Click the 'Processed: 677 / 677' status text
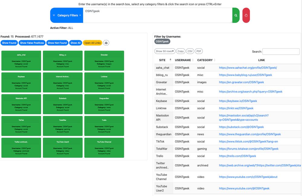The height and width of the screenshot is (196, 302). tap(29, 36)
